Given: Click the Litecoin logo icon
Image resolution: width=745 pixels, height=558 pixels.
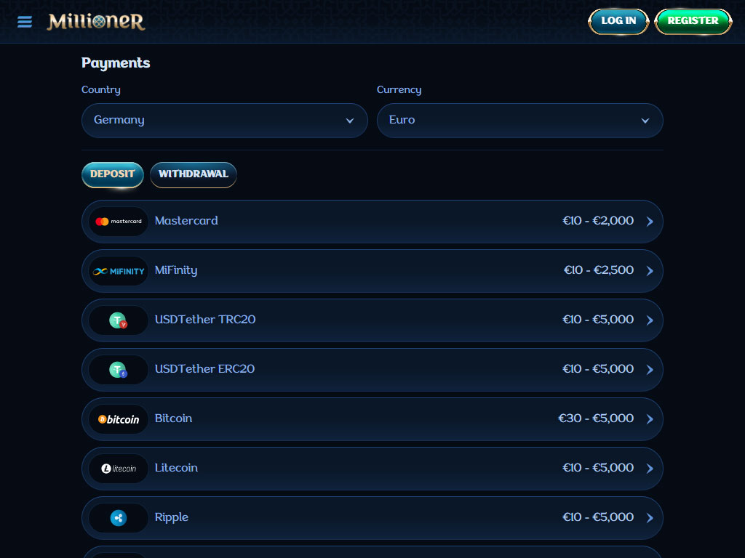Looking at the screenshot, I should (119, 469).
